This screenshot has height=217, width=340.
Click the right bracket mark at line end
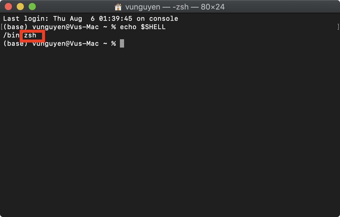338,27
